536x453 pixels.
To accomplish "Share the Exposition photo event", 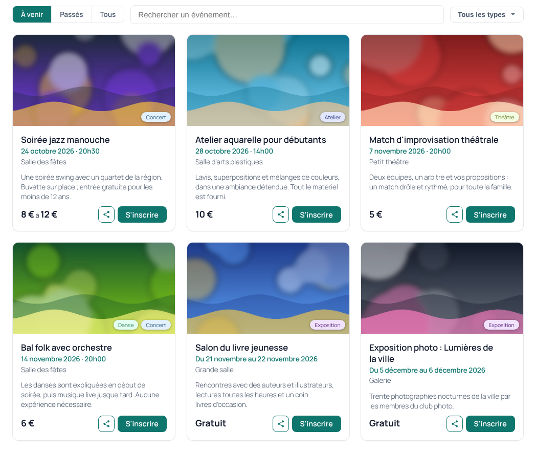I will (455, 424).
